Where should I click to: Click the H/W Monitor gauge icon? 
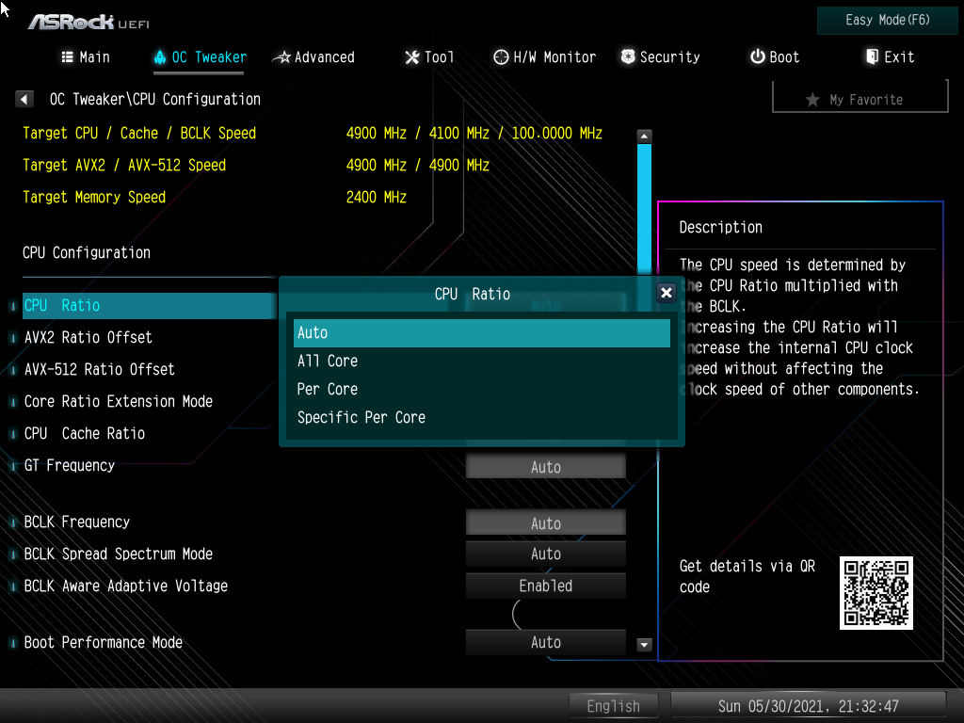(501, 57)
